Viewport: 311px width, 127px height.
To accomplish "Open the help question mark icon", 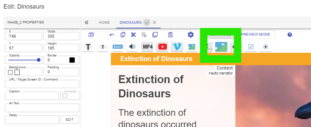I will coord(290,35).
